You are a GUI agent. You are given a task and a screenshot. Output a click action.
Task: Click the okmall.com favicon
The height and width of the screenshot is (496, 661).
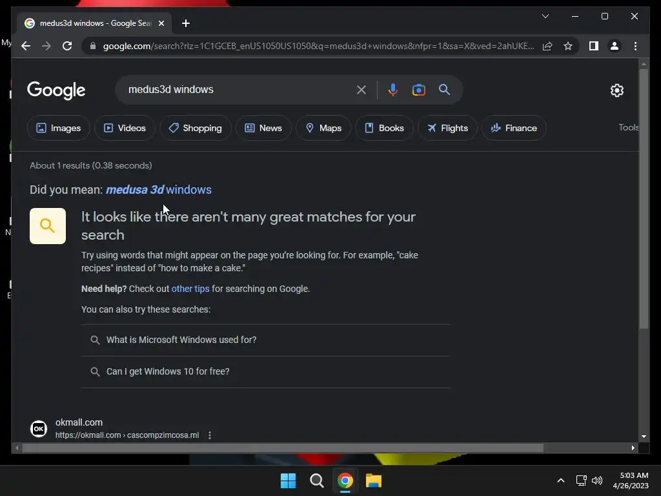39,429
